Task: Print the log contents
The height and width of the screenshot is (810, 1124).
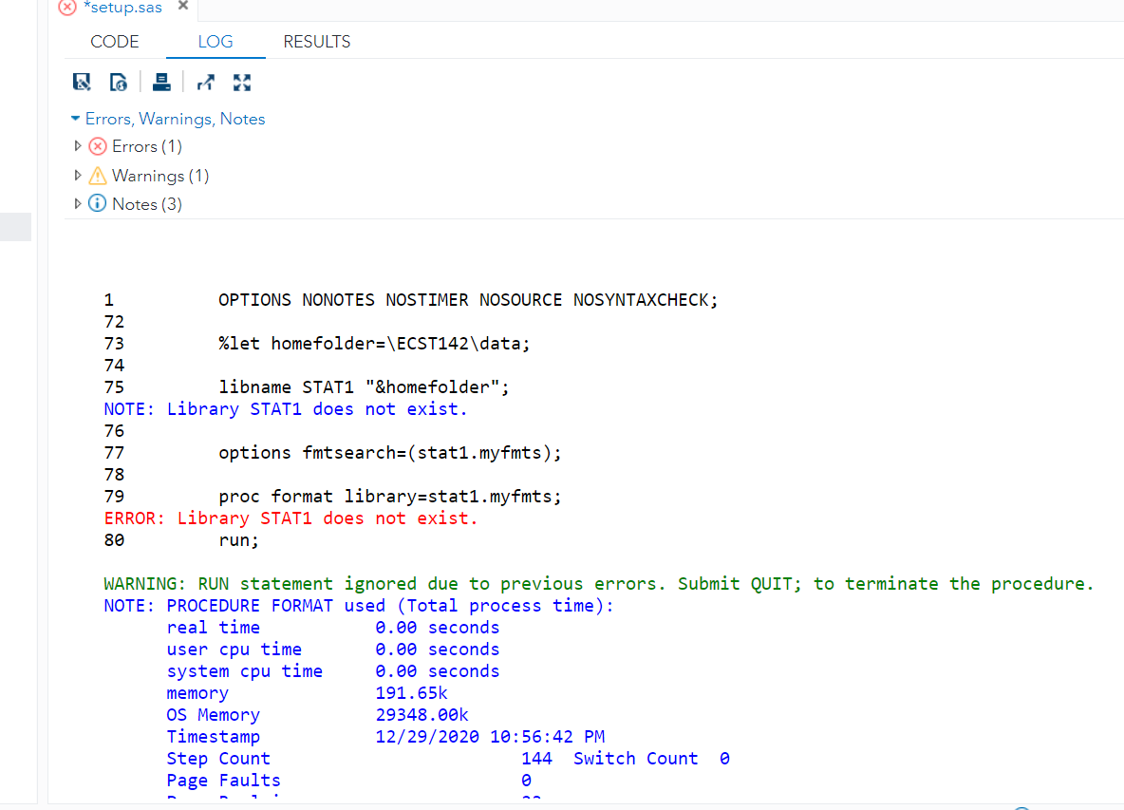Action: pos(161,82)
